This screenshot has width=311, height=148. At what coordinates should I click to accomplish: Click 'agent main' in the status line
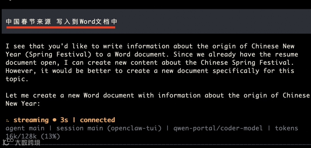(x=25, y=128)
